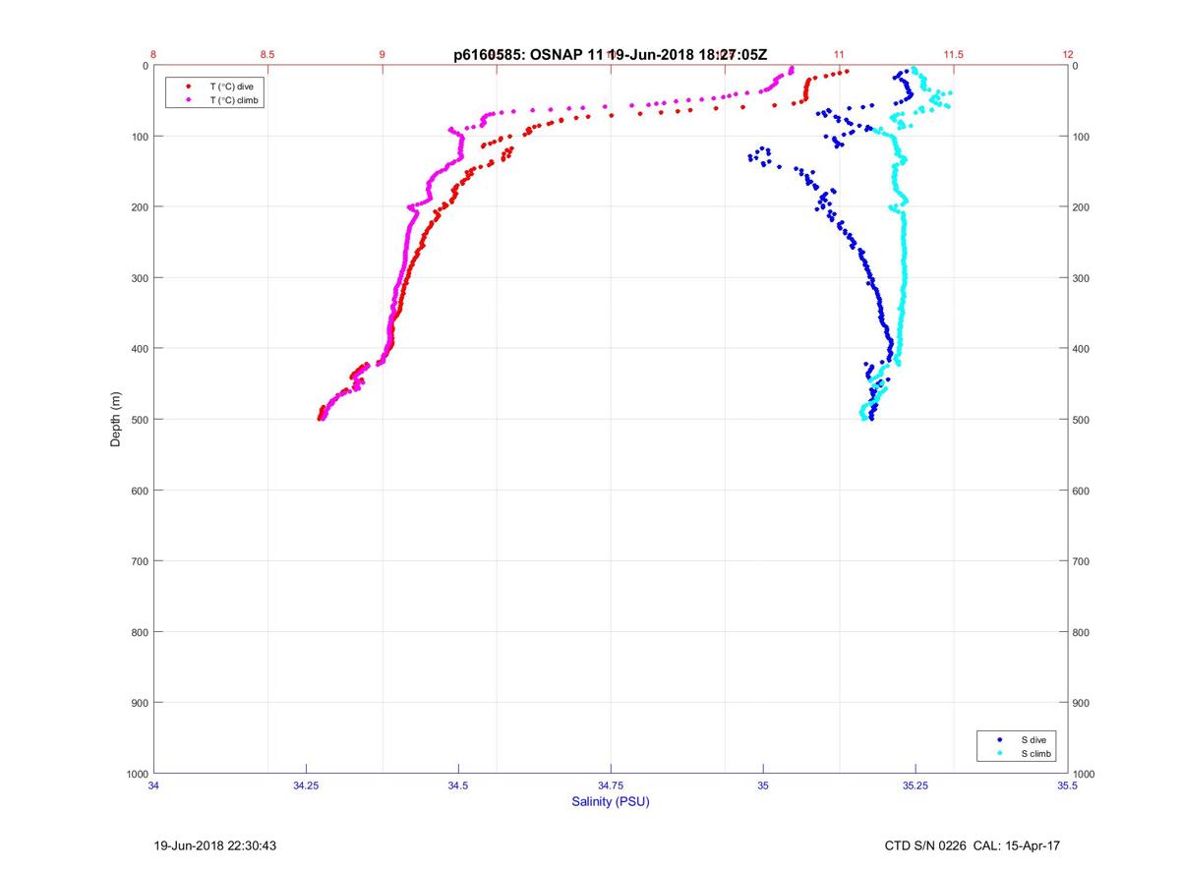Viewport: 1180px width, 870px height.
Task: Click the 200 depth tick on right axis
Action: point(1083,207)
